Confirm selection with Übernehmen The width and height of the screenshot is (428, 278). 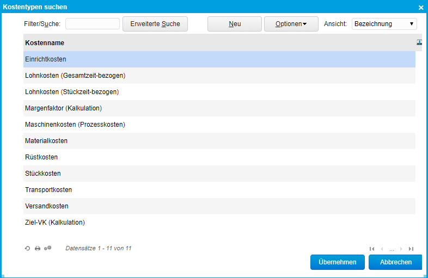tap(338, 262)
